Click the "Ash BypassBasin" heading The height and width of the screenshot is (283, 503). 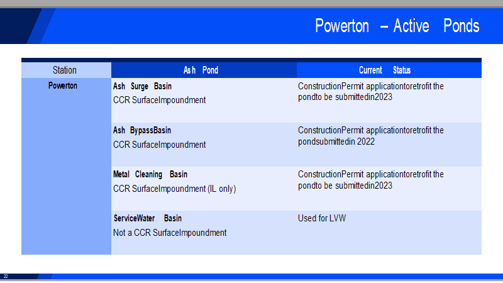click(141, 130)
